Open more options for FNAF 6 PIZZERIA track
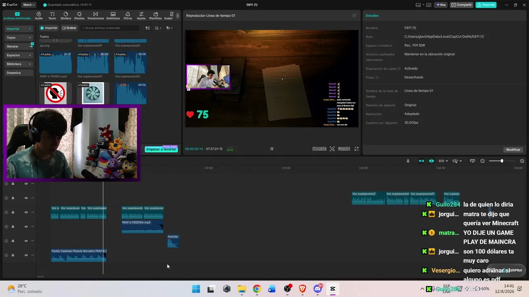This screenshot has width=529, height=297. [x=33, y=226]
